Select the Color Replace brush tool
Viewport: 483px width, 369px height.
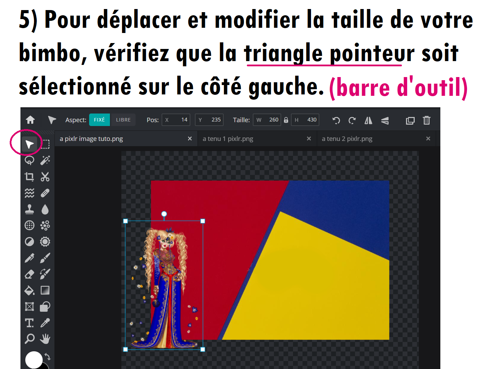coord(45,274)
